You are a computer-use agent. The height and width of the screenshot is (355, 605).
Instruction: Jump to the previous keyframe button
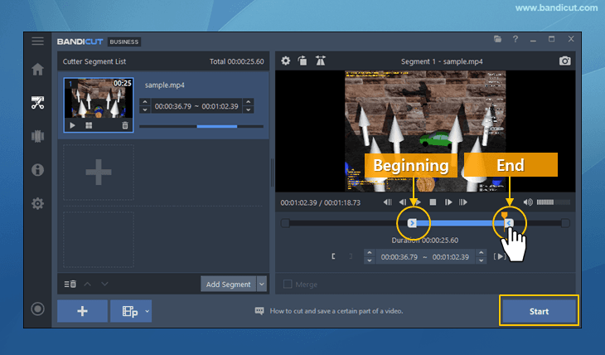click(388, 202)
